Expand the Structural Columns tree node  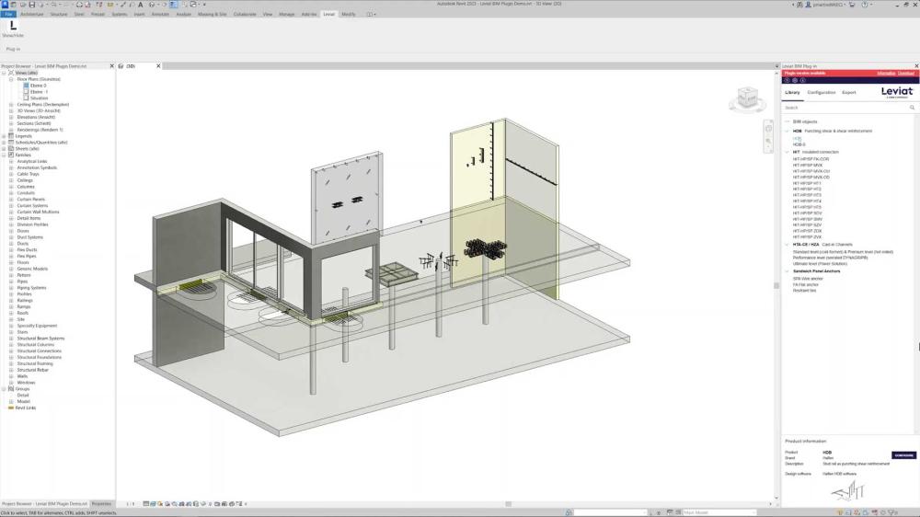(x=11, y=345)
